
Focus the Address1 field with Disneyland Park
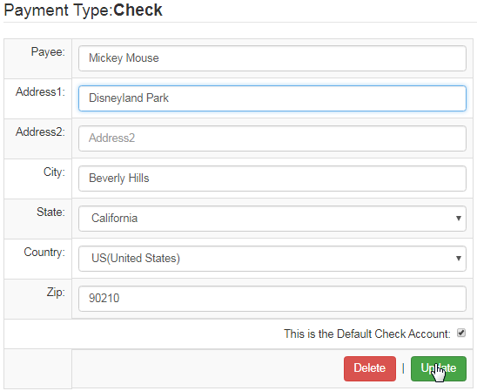272,98
